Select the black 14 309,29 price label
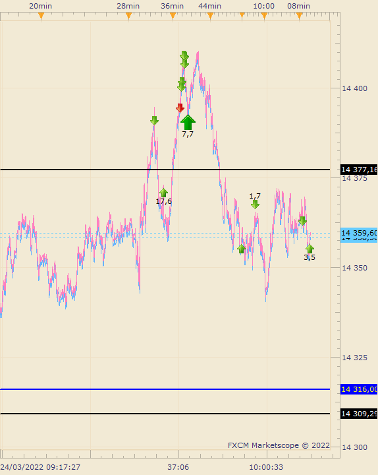 click(359, 414)
